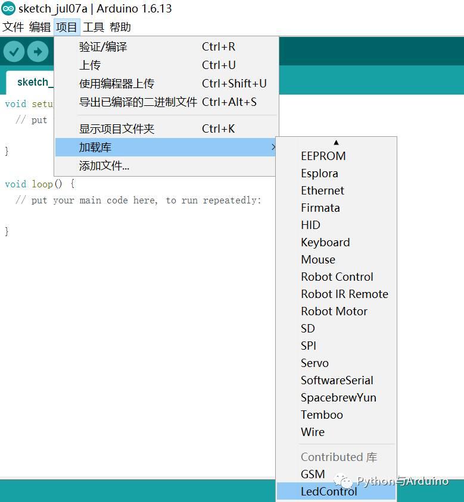Open the 帮助 menu

[120, 27]
